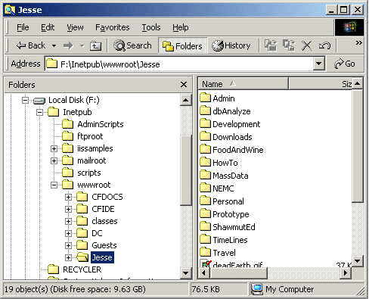
Task: Expand the CFIDE folder node
Action: 68,209
